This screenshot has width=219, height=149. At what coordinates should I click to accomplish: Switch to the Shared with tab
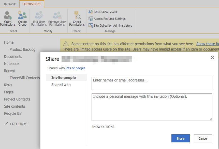[61, 85]
